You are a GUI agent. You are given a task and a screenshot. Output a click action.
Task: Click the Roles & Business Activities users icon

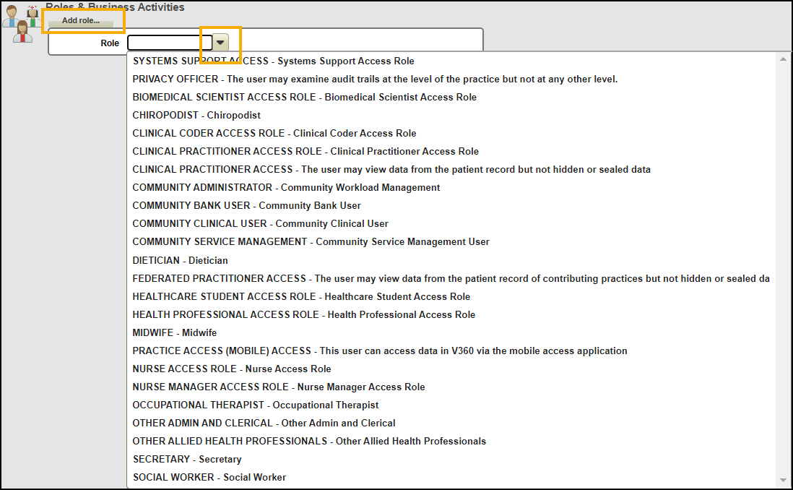[x=21, y=22]
